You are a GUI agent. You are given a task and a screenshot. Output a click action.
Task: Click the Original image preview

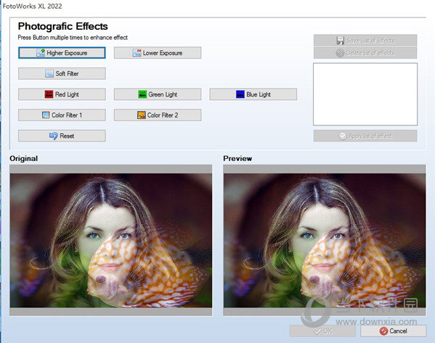(111, 240)
